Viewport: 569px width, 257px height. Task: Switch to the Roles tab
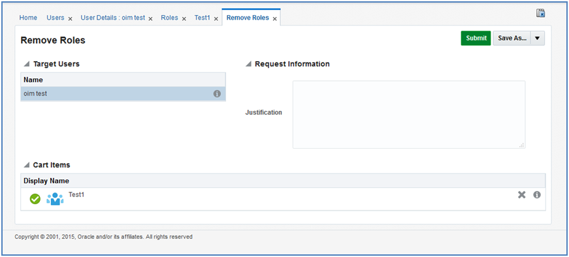coord(169,18)
